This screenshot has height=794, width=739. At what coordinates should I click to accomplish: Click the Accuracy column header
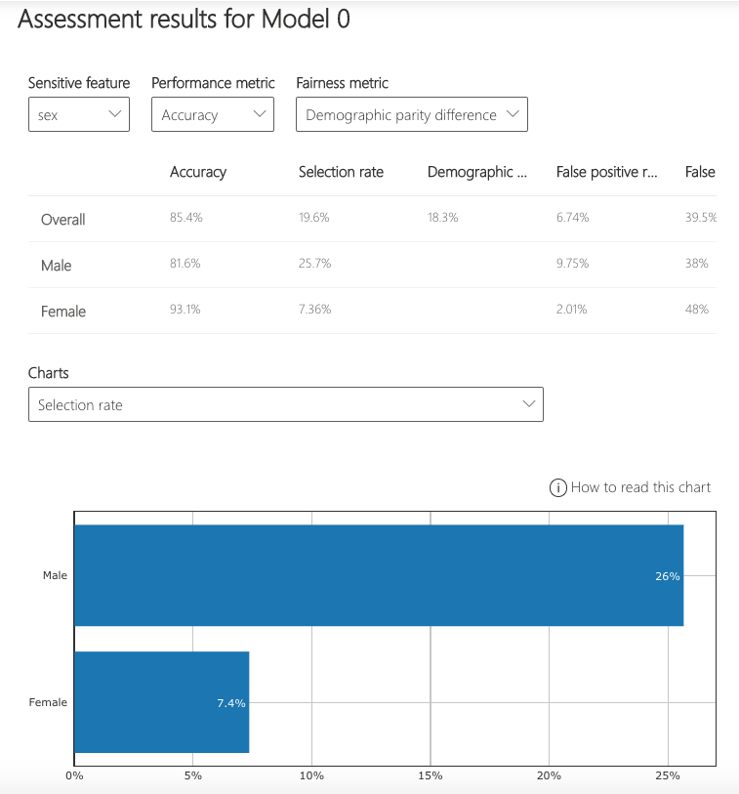[198, 172]
